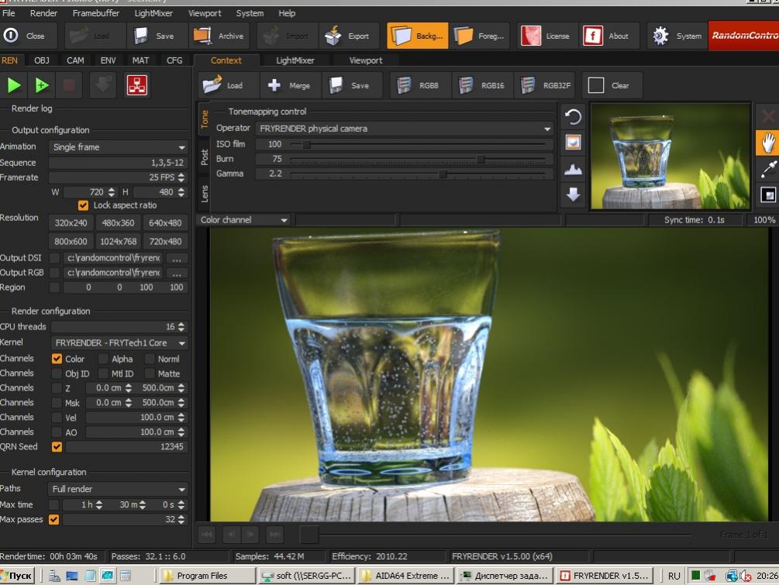The width and height of the screenshot is (779, 585).
Task: Click the reset tonemapping circular arrow icon
Action: tap(573, 117)
